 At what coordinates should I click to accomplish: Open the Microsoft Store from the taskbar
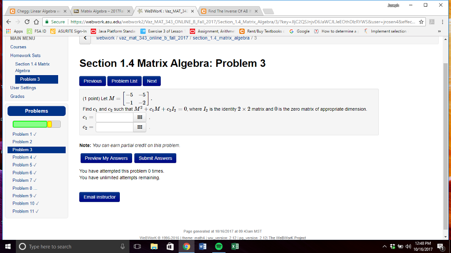tap(170, 246)
